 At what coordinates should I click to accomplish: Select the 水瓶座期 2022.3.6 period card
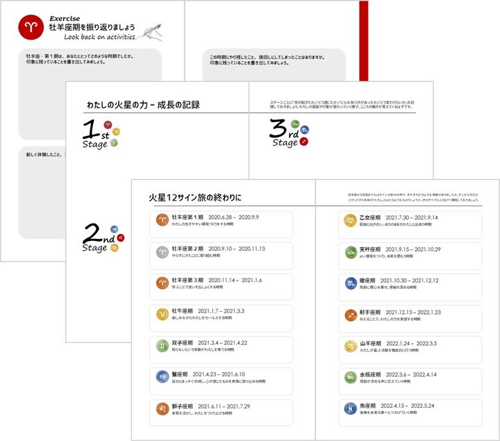coord(410,377)
